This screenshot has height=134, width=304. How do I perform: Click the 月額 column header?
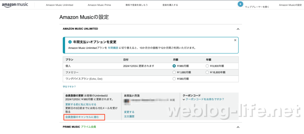click(x=176, y=59)
